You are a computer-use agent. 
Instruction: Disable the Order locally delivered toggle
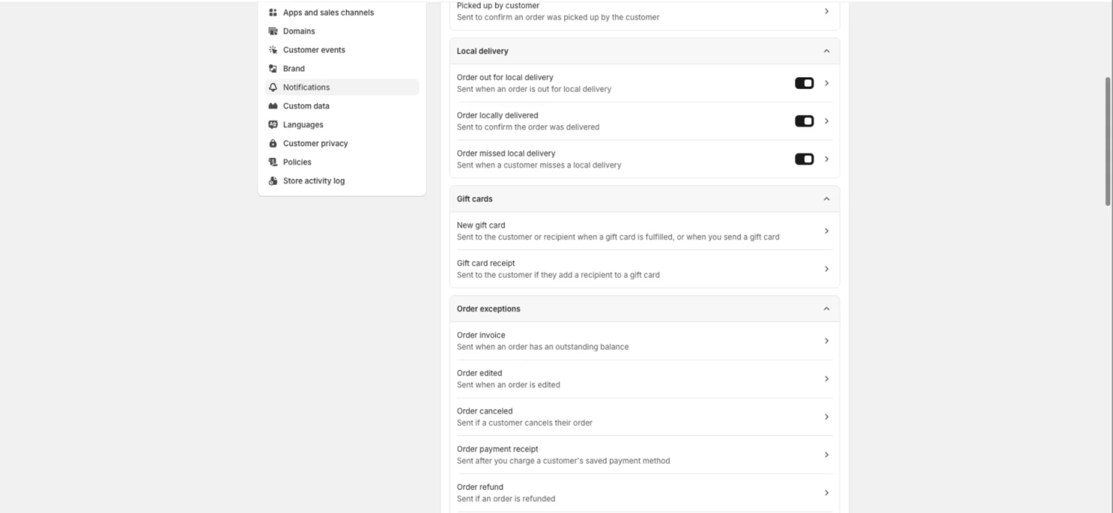pos(804,121)
